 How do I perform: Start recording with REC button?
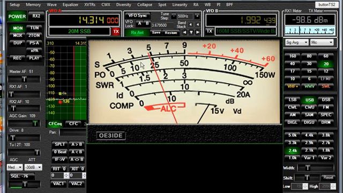point(18,58)
